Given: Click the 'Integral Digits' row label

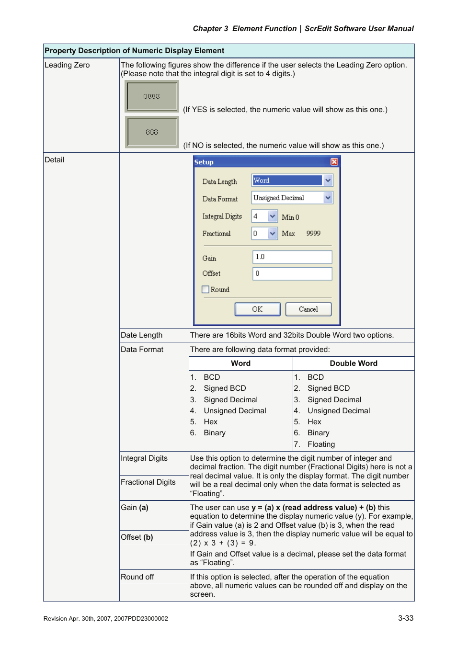Looking at the screenshot, I should [144, 458].
